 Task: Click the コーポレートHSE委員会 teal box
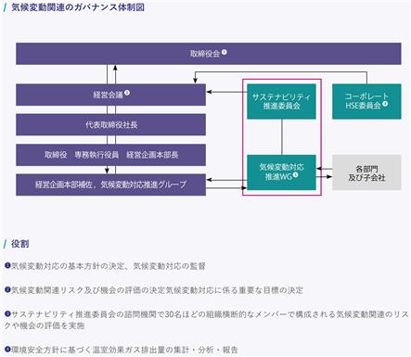pos(366,101)
